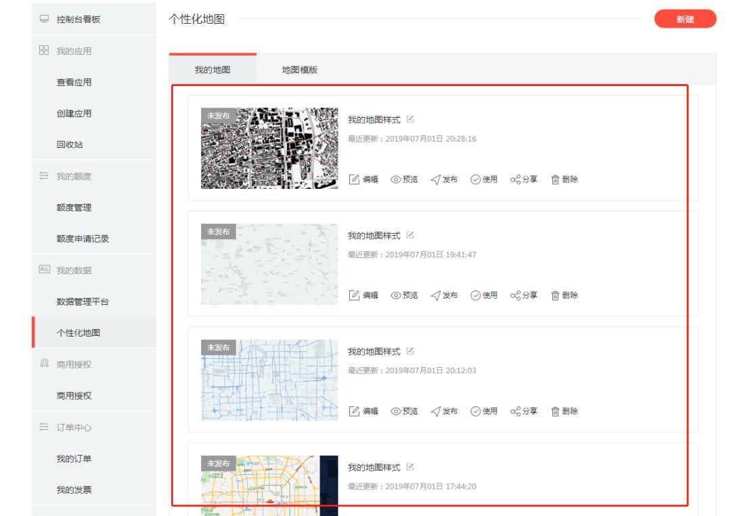
Task: Click 使用 for the map updated 19:41:47
Action: click(x=484, y=295)
